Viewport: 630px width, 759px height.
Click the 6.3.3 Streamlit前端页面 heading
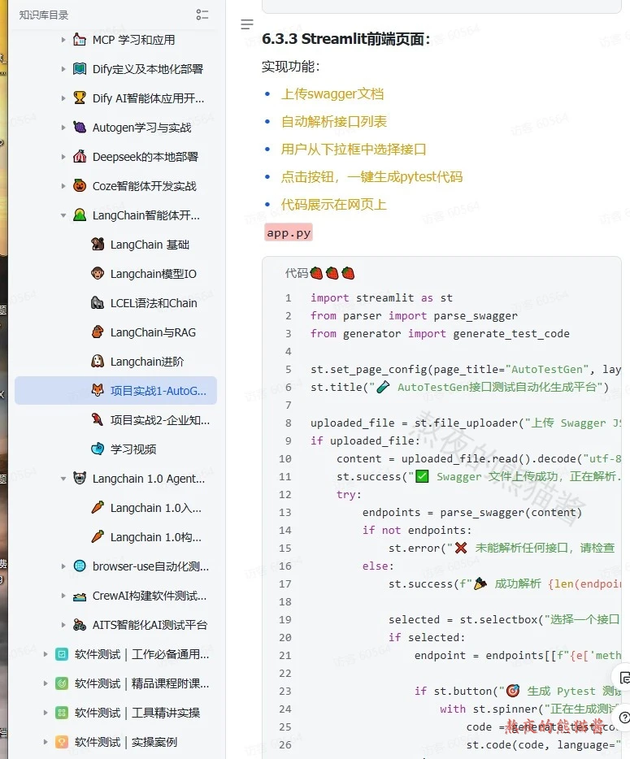[345, 39]
